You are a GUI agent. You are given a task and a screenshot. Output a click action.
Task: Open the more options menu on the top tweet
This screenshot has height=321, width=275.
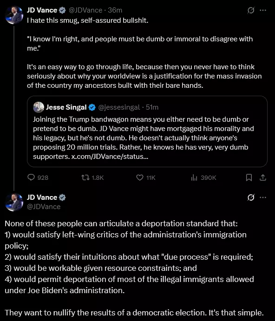(x=263, y=10)
